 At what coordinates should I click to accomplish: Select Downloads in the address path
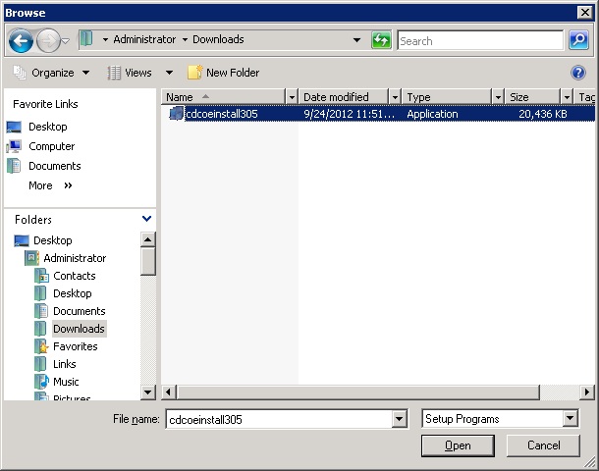point(218,39)
